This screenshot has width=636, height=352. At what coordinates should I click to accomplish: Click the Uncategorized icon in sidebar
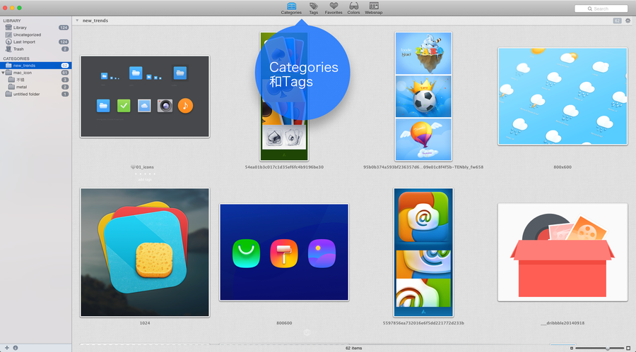[8, 35]
